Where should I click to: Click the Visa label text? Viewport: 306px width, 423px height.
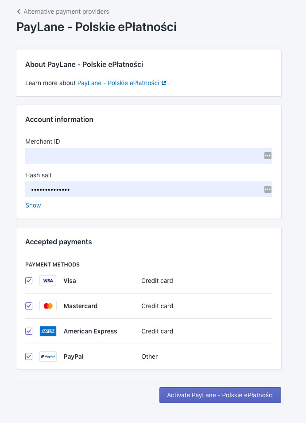pyautogui.click(x=70, y=281)
